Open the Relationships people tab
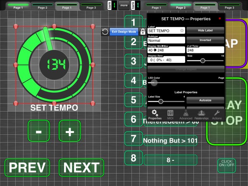The width and height of the screenshot is (248, 186). point(201,114)
